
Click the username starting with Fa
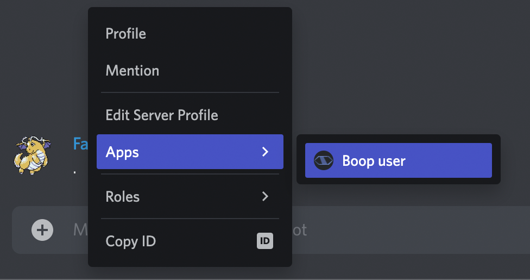[x=80, y=144]
